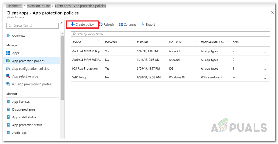
Task: Click Microsoft Intune breadcrumb link
Action: 38,6
